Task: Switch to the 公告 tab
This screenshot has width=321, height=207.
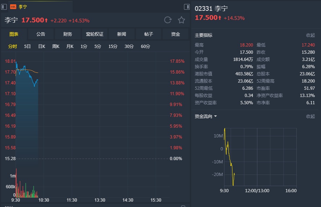Action: pyautogui.click(x=41, y=34)
